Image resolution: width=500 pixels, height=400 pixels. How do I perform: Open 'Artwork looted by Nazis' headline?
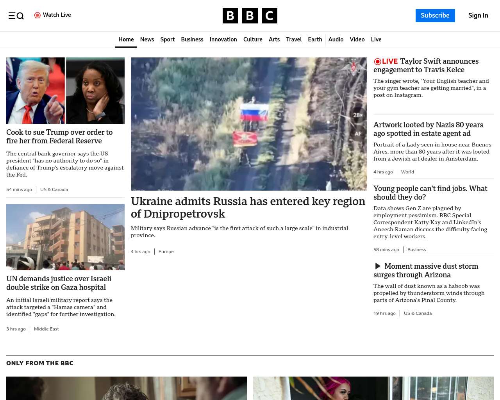(428, 129)
